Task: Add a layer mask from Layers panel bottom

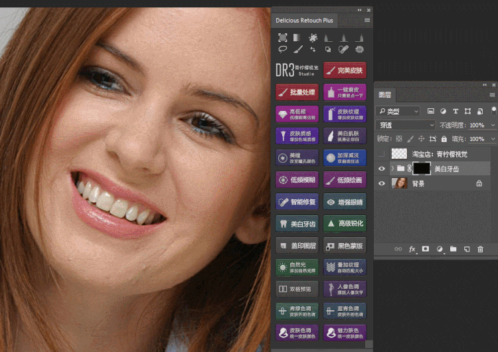Action: 425,249
